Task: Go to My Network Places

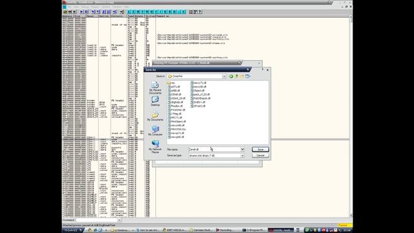Action: (x=155, y=147)
